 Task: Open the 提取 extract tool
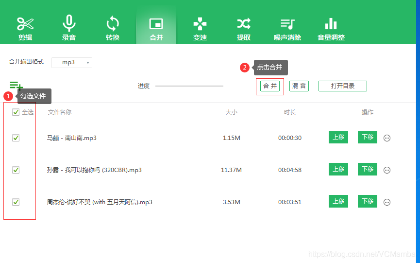point(243,29)
